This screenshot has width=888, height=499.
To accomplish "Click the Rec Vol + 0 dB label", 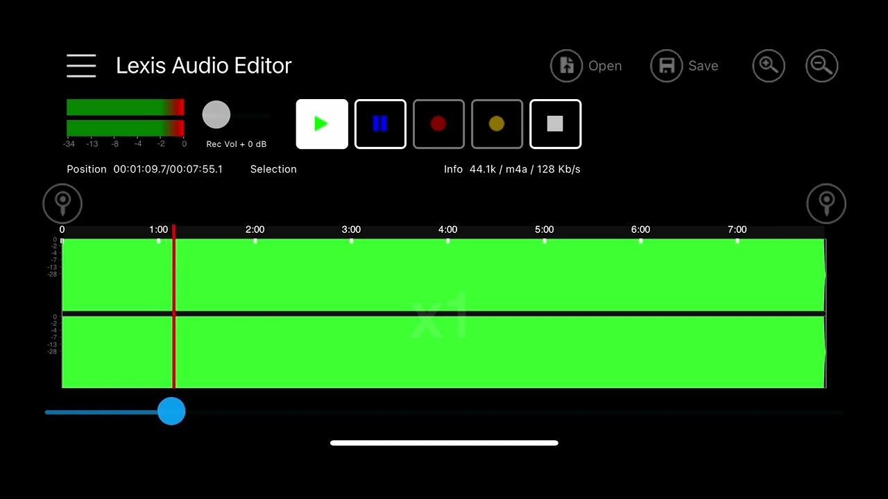I will pos(237,144).
